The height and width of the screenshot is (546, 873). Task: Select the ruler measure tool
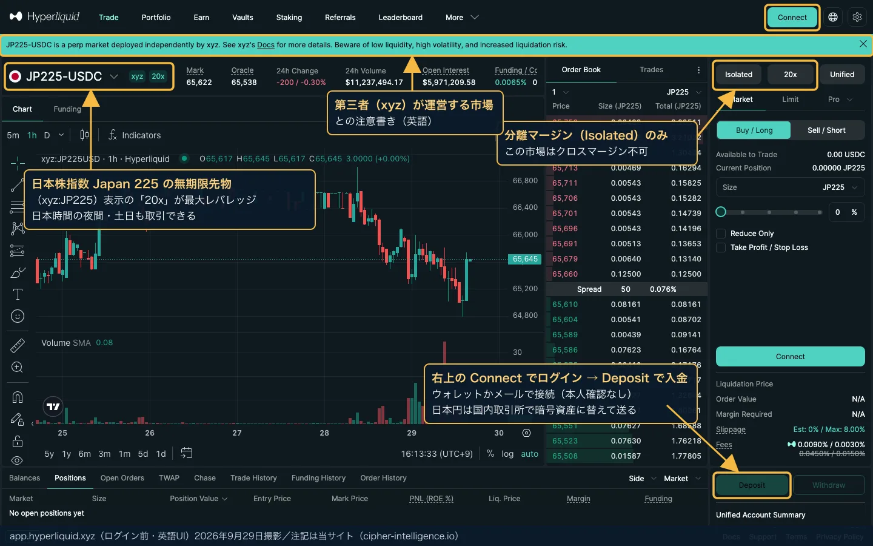pos(18,345)
